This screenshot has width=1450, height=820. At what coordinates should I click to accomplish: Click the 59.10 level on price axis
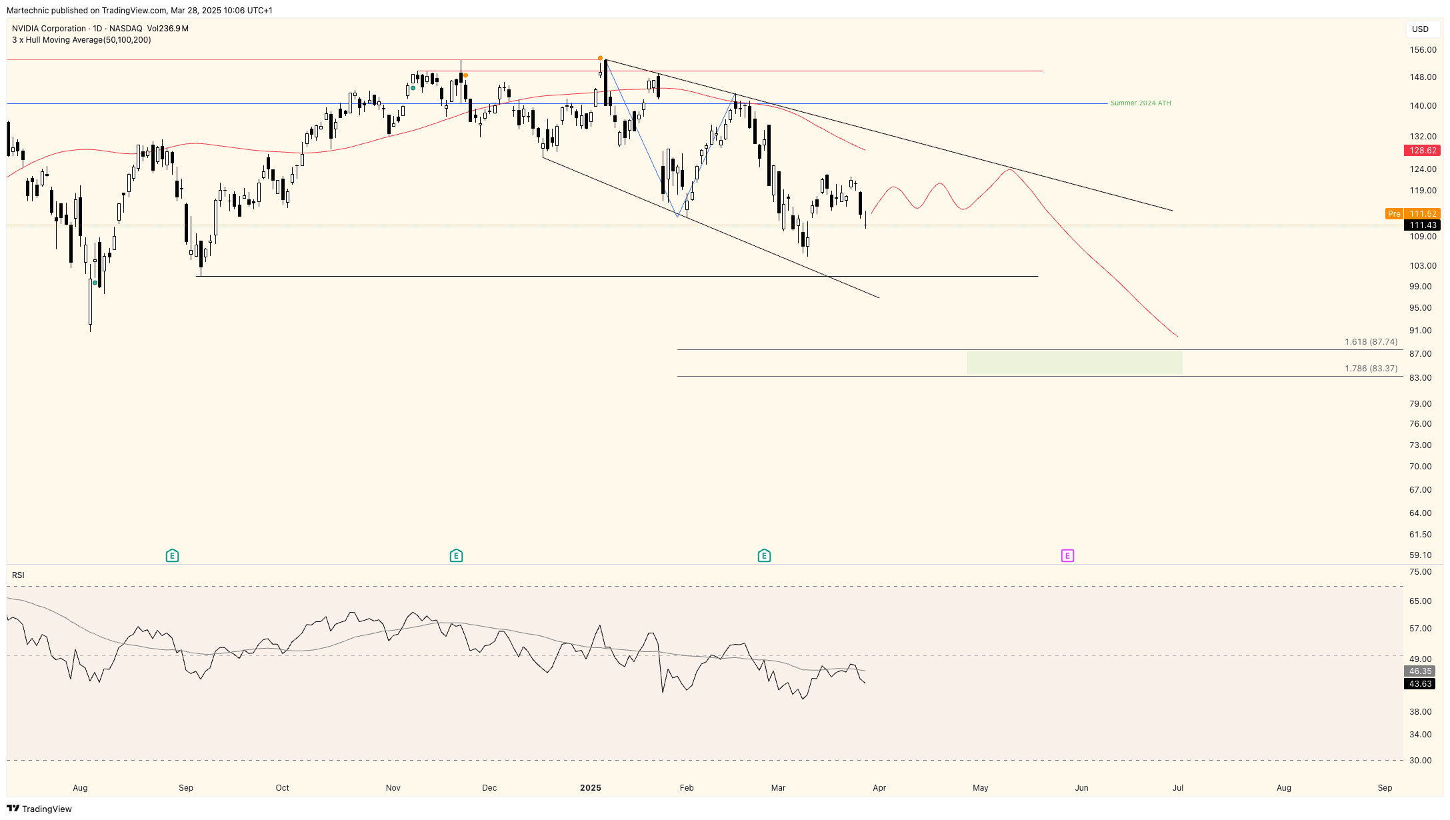tap(1421, 555)
